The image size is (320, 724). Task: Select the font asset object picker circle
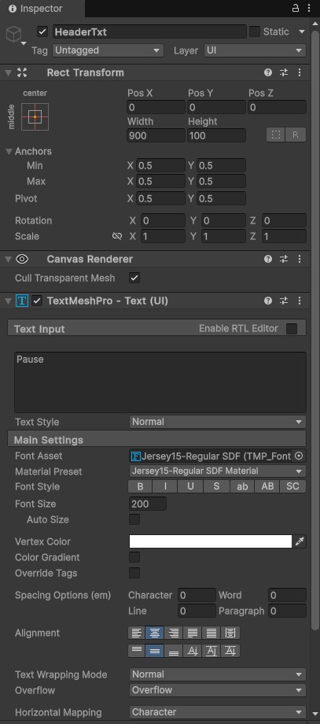(299, 456)
